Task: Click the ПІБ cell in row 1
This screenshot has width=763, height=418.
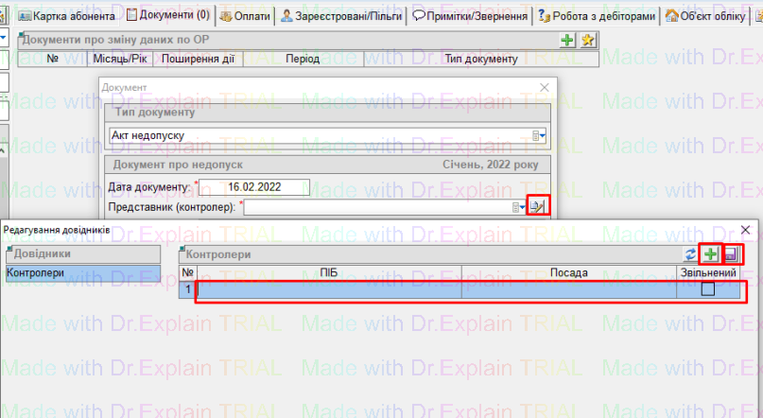Action: pos(328,290)
